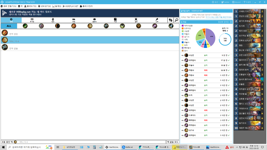Switch to 난투 deck type tab
267x150 pixels.
[157, 20]
